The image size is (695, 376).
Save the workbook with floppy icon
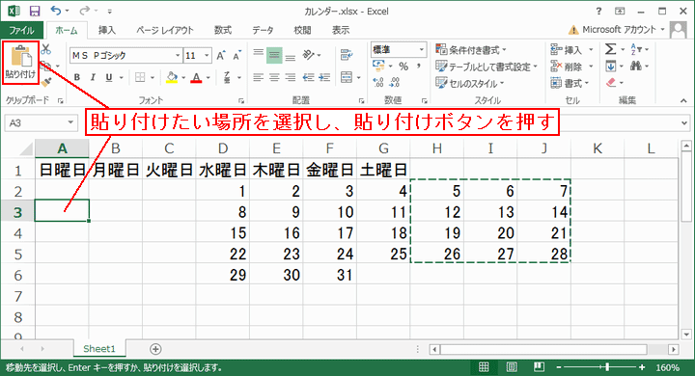[34, 11]
